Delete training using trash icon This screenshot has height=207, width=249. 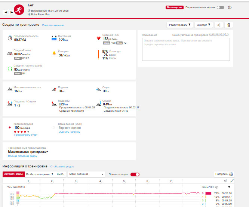(229, 25)
